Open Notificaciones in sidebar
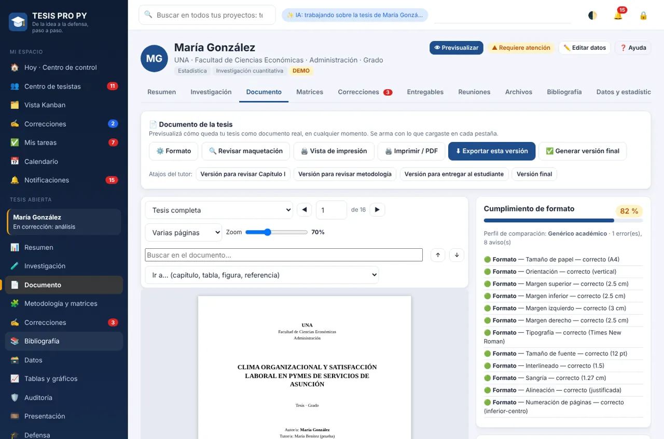The height and width of the screenshot is (439, 664). click(x=64, y=180)
